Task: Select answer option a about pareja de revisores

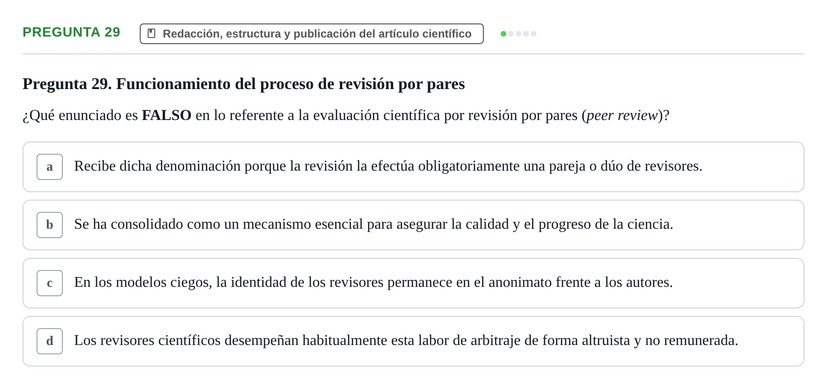Action: 413,167
